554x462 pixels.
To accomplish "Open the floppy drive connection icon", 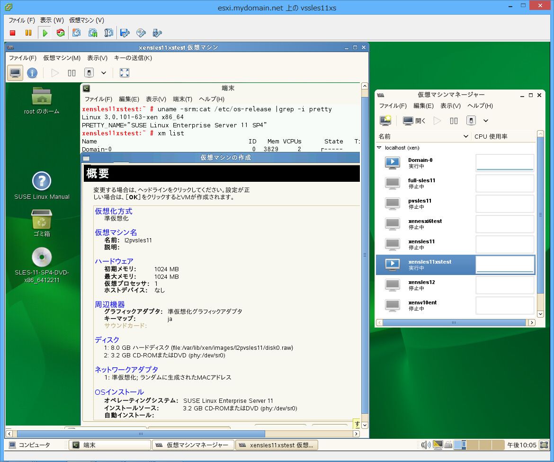I will pos(125,33).
